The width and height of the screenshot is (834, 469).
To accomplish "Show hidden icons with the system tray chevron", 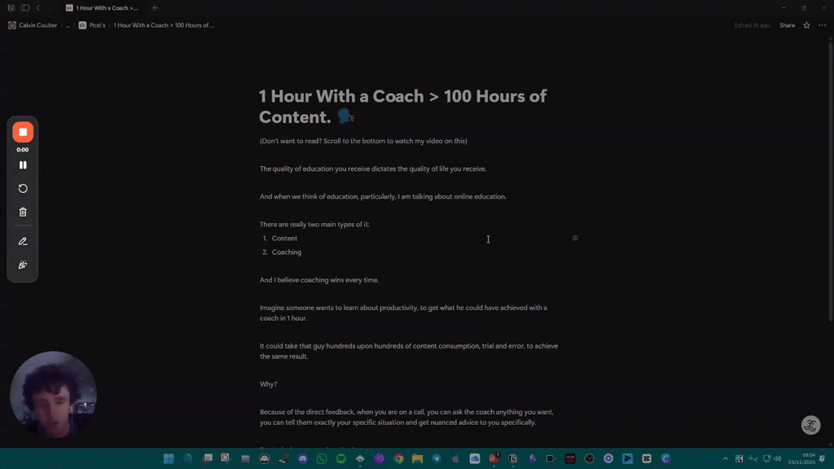I will pos(726,458).
